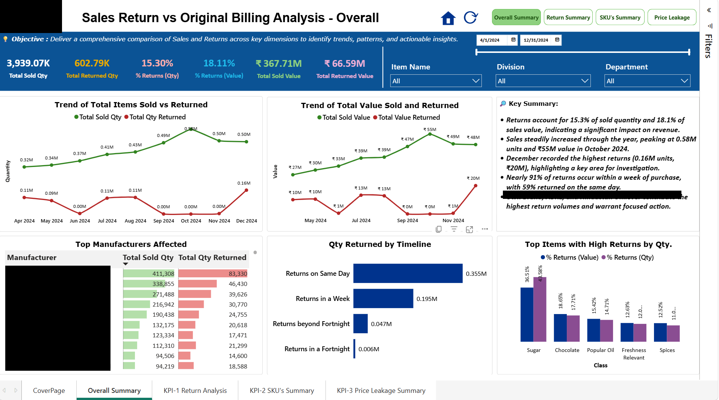The height and width of the screenshot is (400, 719).
Task: Open focus mode for the value trend chart
Action: pos(469,229)
